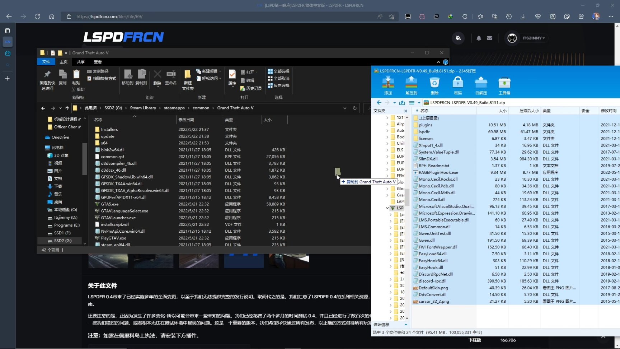The width and height of the screenshot is (620, 349).
Task: Click the 移动到 (Move to) icon
Action: pyautogui.click(x=127, y=74)
